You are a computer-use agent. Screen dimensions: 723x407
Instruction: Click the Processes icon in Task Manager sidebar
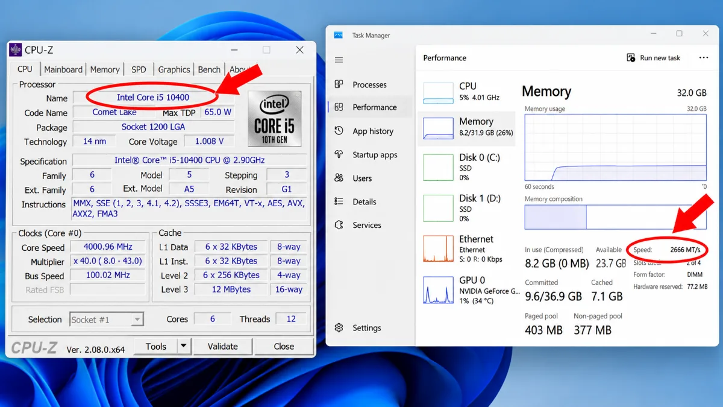(x=339, y=84)
